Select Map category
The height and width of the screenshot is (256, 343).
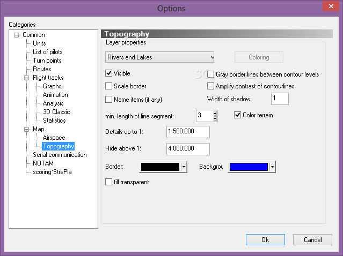[x=39, y=129]
